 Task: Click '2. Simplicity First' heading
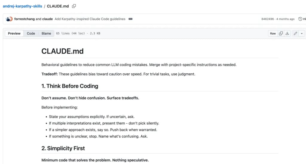(63, 148)
